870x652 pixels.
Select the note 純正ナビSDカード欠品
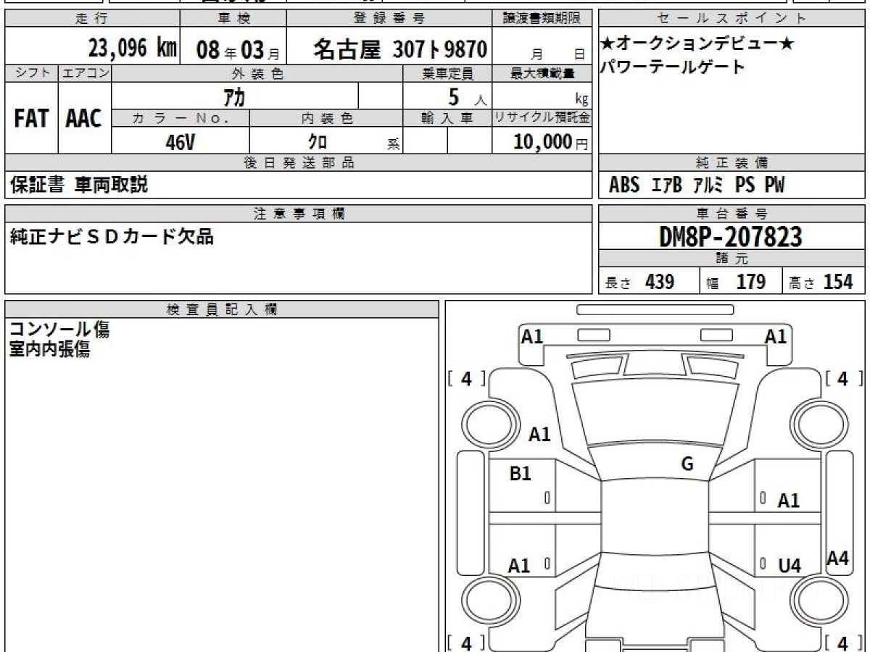[112, 236]
